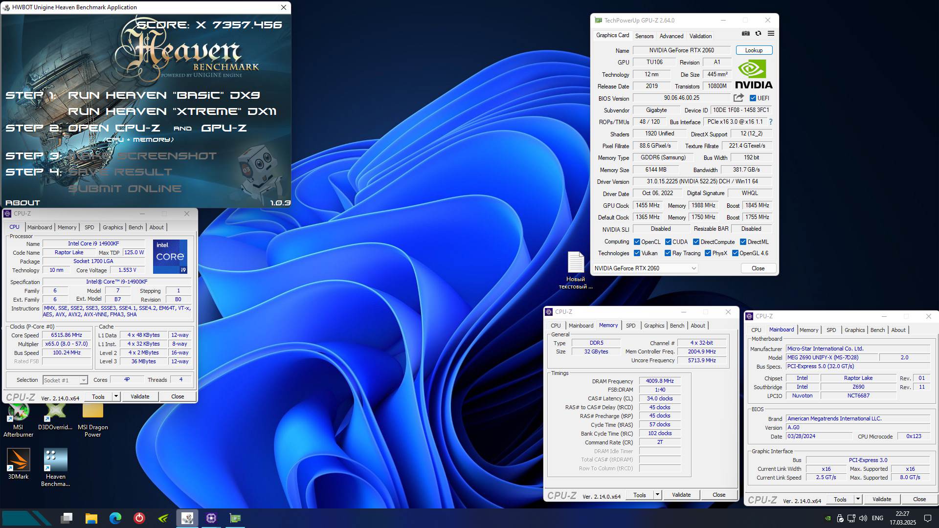Toggle the OpenGL 4.6 checkbox
Image resolution: width=939 pixels, height=528 pixels.
click(x=735, y=253)
